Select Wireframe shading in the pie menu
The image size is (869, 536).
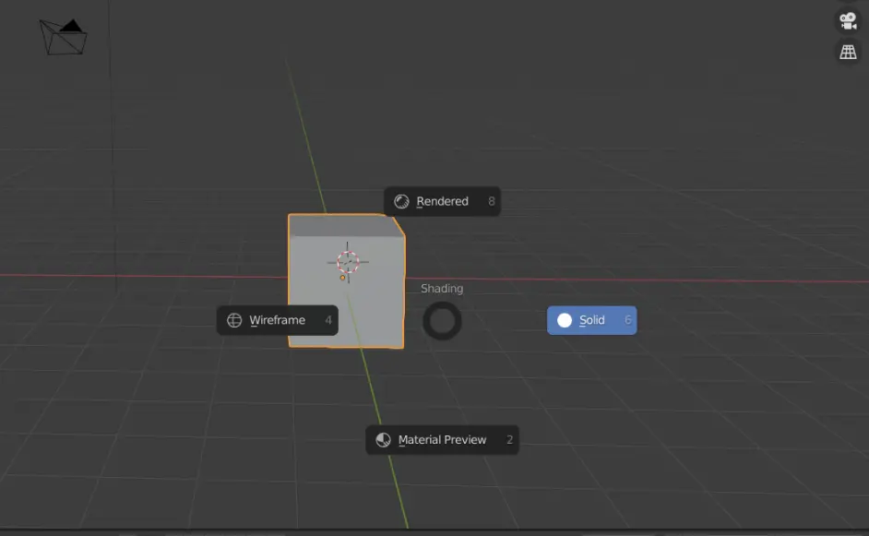tap(277, 320)
